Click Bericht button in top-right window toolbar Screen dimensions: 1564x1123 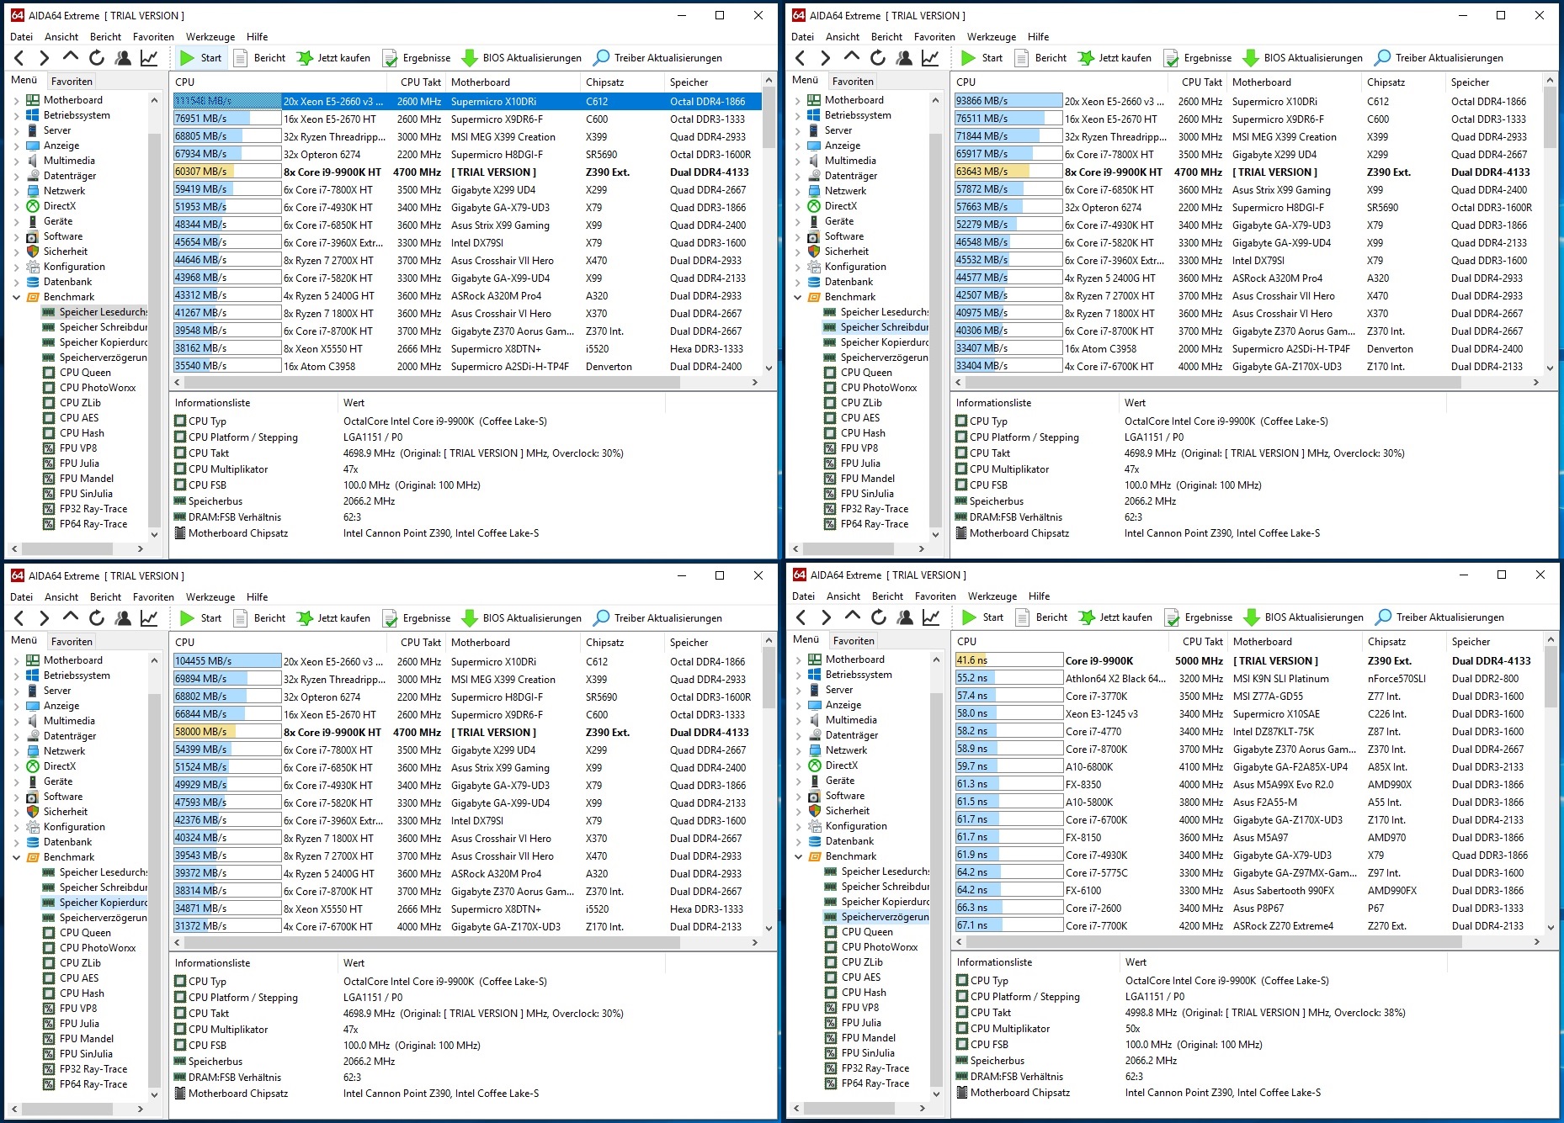pos(1040,58)
